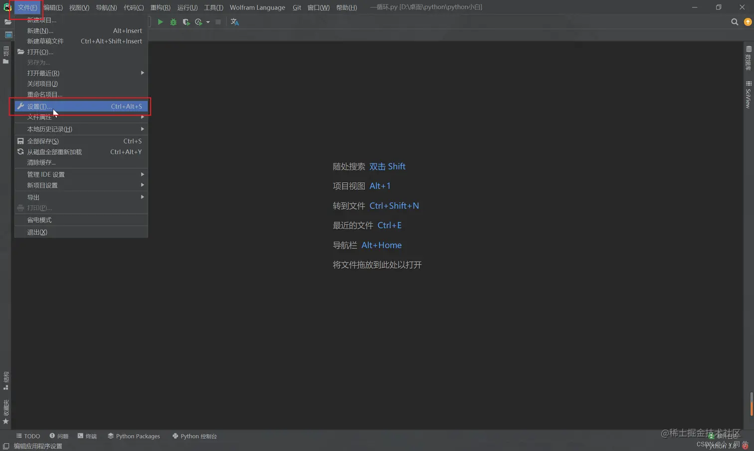Click the open folder icon in left strip

tap(7, 22)
